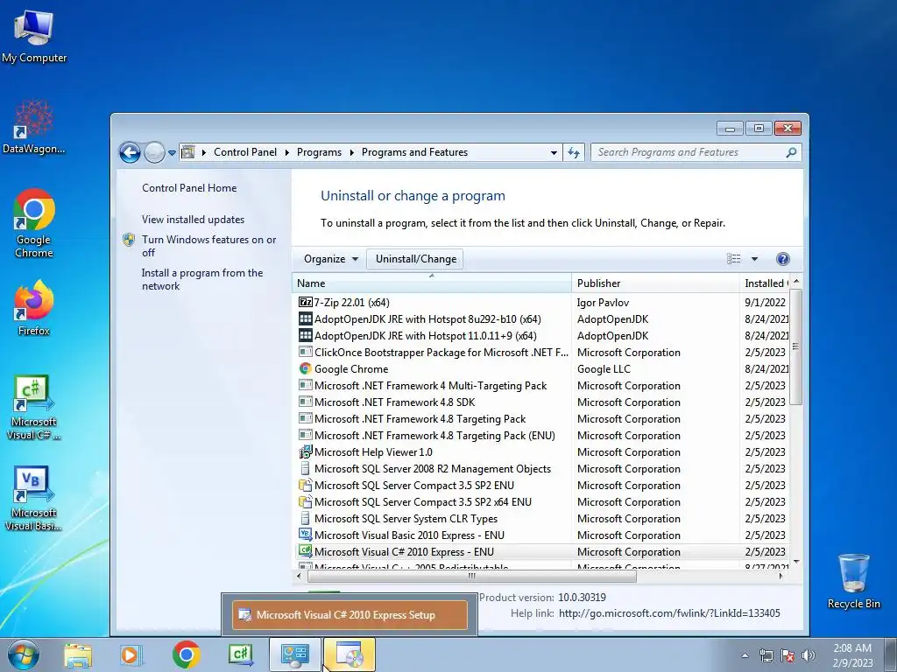
Task: Open View installed updates link
Action: click(193, 220)
